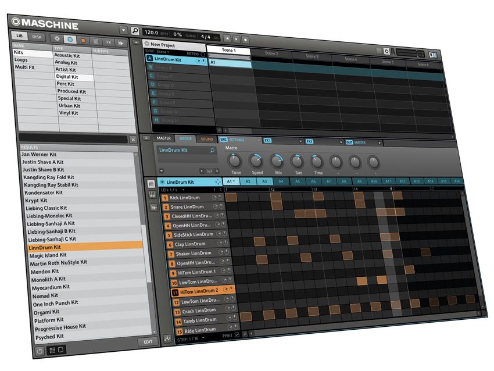Click the audio engine power icon
The height and width of the screenshot is (371, 494).
tap(386, 51)
